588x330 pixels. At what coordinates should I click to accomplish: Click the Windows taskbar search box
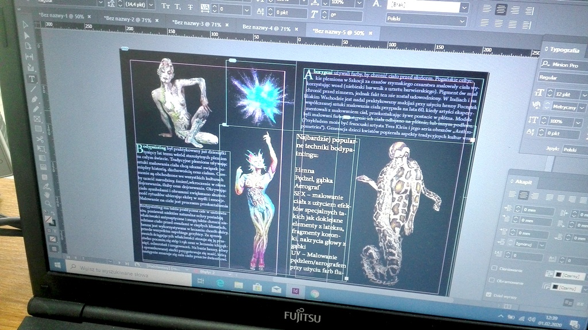[x=129, y=274]
